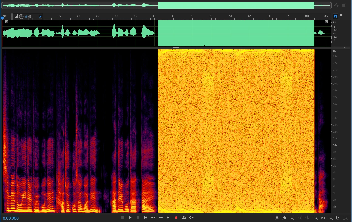Image resolution: width=352 pixels, height=222 pixels.
Task: Click the 20k label on the frequency scale
Action: pos(335,77)
